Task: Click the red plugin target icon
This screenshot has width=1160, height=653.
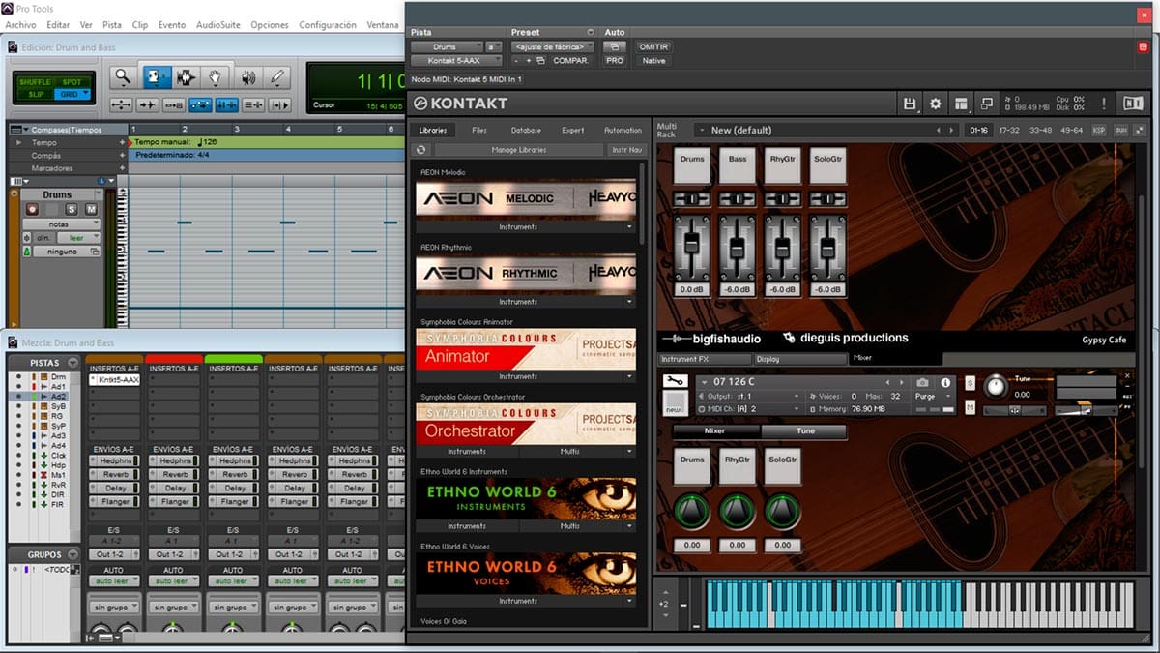Action: click(x=1143, y=46)
